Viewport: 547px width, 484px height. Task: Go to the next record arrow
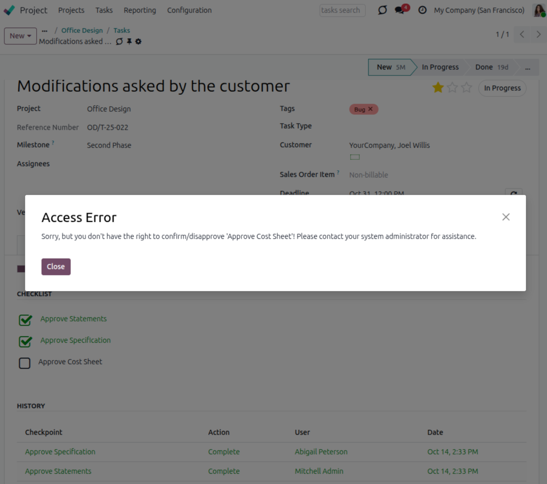click(x=538, y=34)
